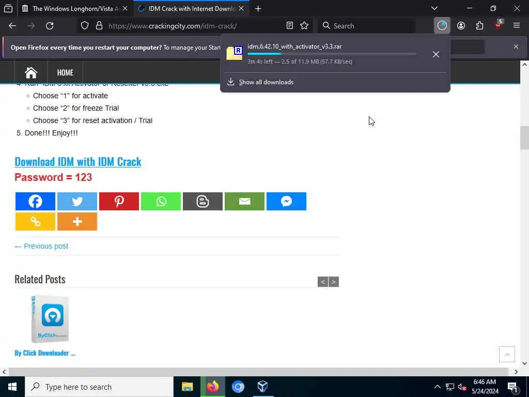Click the horizontal scrollbar right arrow
This screenshot has width=529, height=397.
coord(516,372)
